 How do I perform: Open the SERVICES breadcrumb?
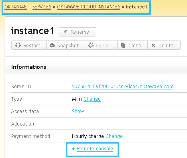point(42,7)
